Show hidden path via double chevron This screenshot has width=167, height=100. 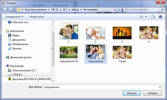click(22, 9)
